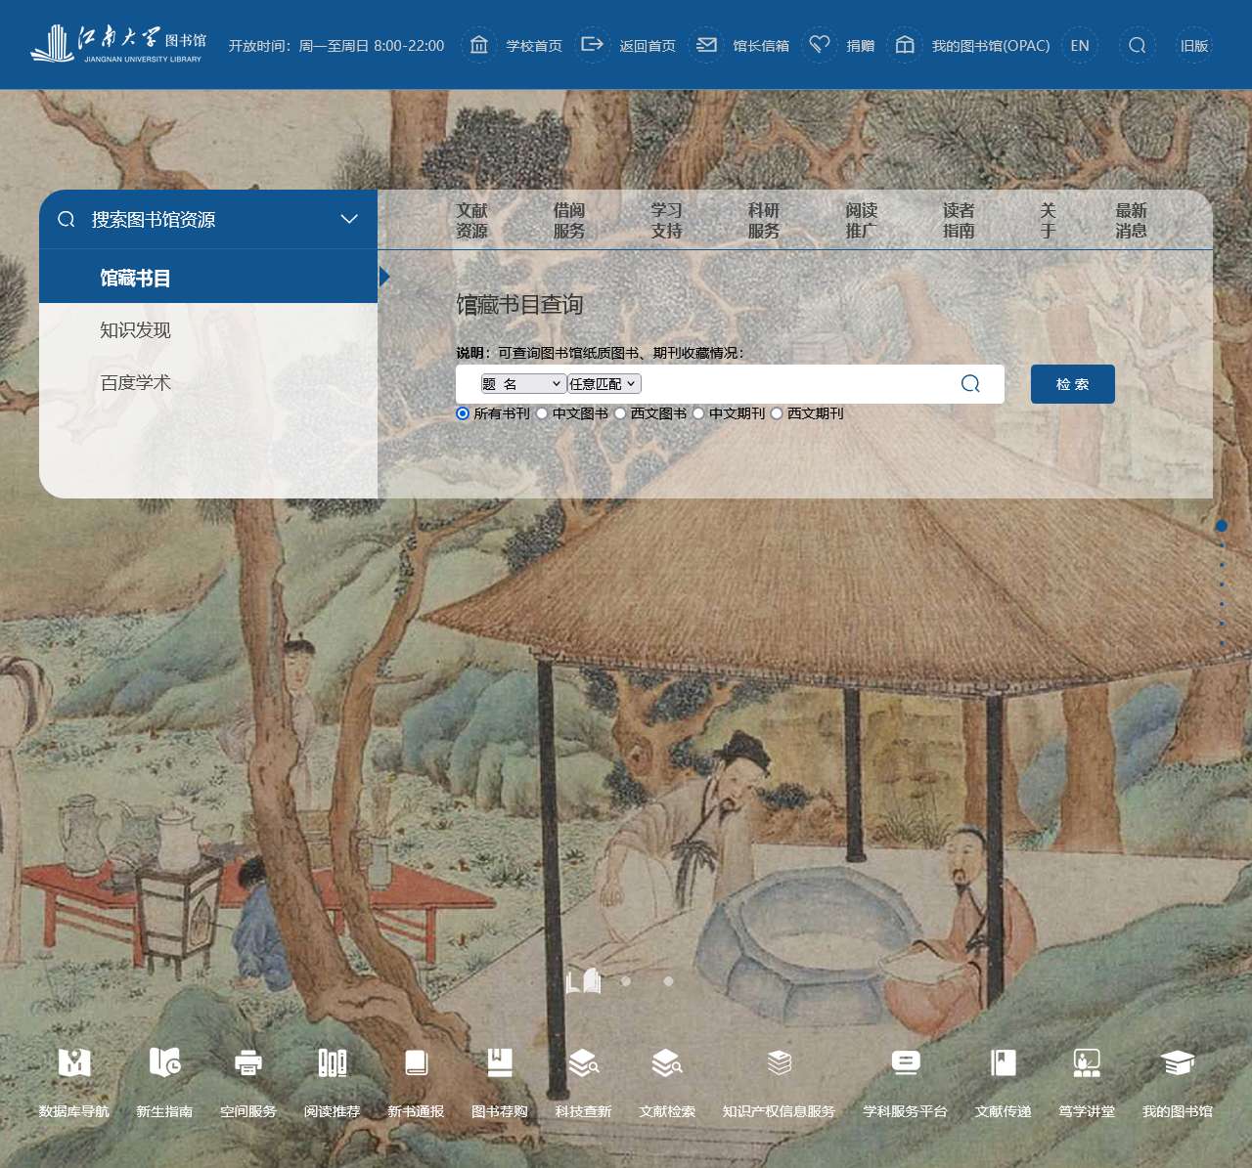Image resolution: width=1252 pixels, height=1168 pixels.
Task: Open 笃学讲堂 lecture icon
Action: point(1087,1062)
